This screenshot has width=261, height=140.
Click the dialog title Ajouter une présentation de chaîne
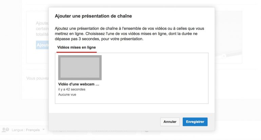point(93,16)
